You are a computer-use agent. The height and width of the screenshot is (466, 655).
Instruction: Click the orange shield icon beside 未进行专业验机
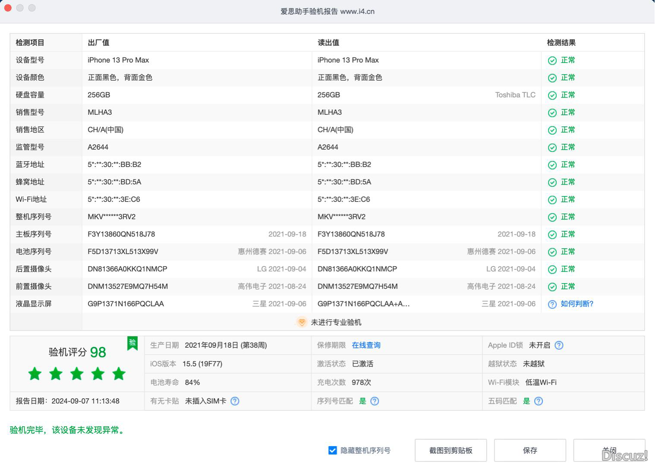302,322
